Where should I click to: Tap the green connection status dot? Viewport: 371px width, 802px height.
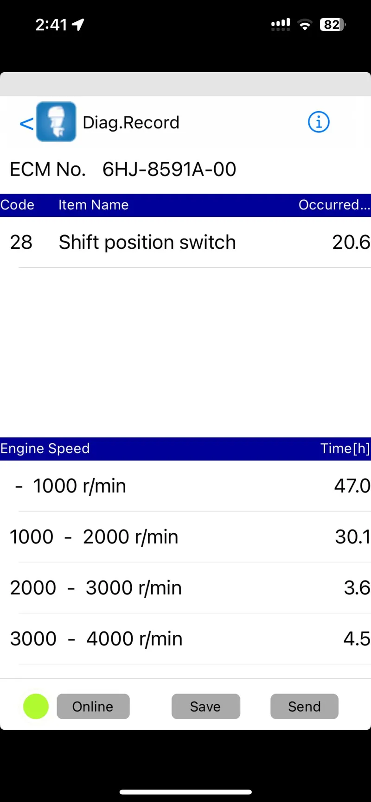coord(36,706)
